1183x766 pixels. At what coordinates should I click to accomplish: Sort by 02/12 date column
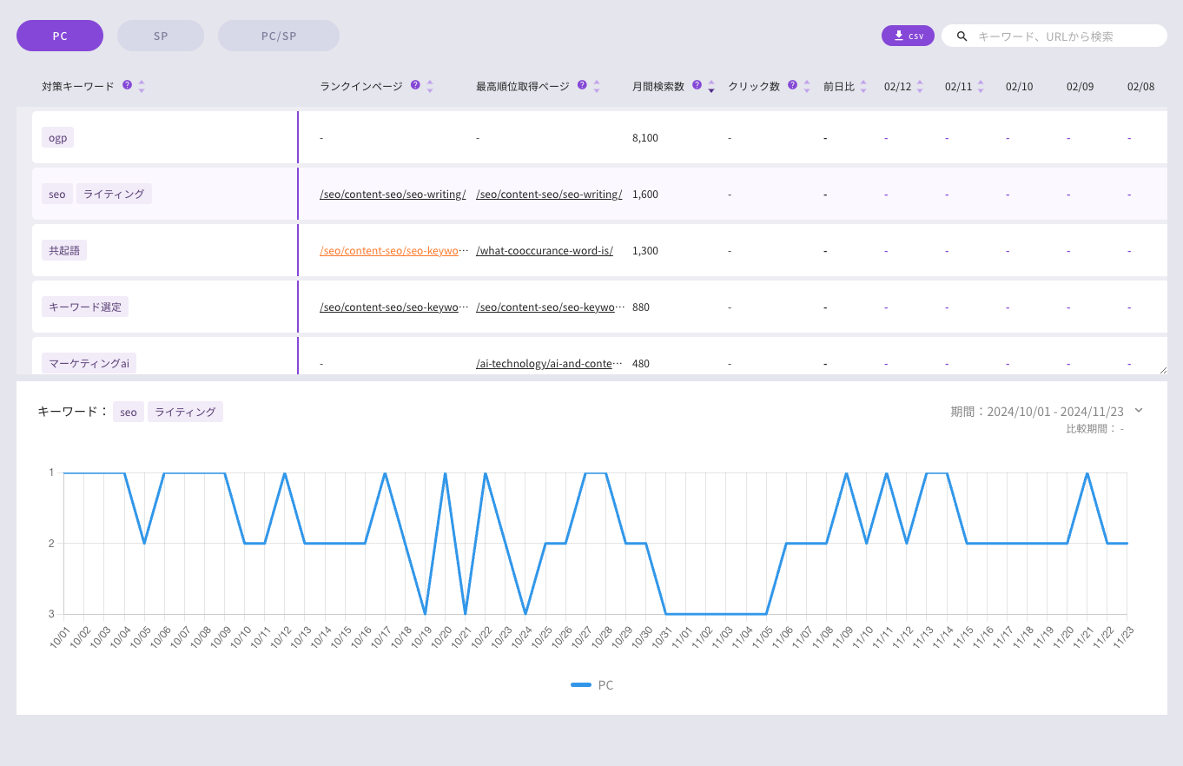pos(920,86)
